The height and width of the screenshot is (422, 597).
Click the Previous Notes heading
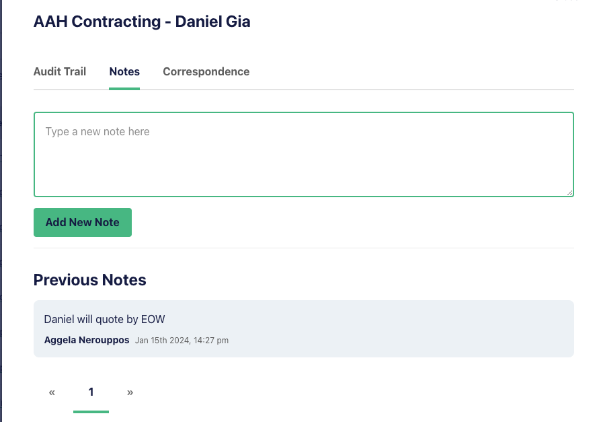click(x=90, y=280)
